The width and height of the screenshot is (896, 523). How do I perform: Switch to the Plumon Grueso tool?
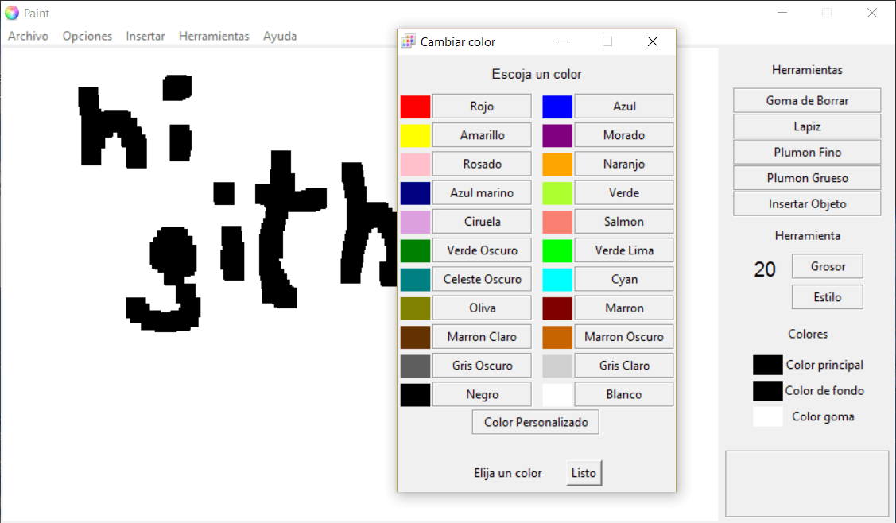pyautogui.click(x=806, y=177)
